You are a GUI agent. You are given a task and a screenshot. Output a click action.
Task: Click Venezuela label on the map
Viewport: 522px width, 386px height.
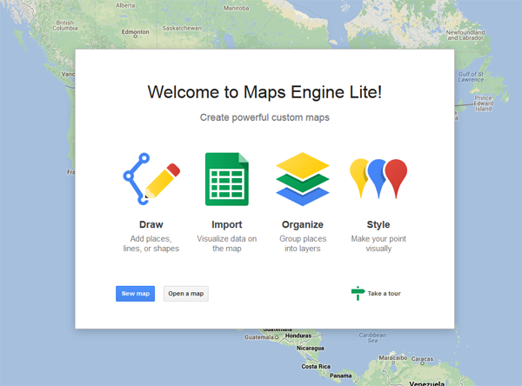pyautogui.click(x=427, y=383)
